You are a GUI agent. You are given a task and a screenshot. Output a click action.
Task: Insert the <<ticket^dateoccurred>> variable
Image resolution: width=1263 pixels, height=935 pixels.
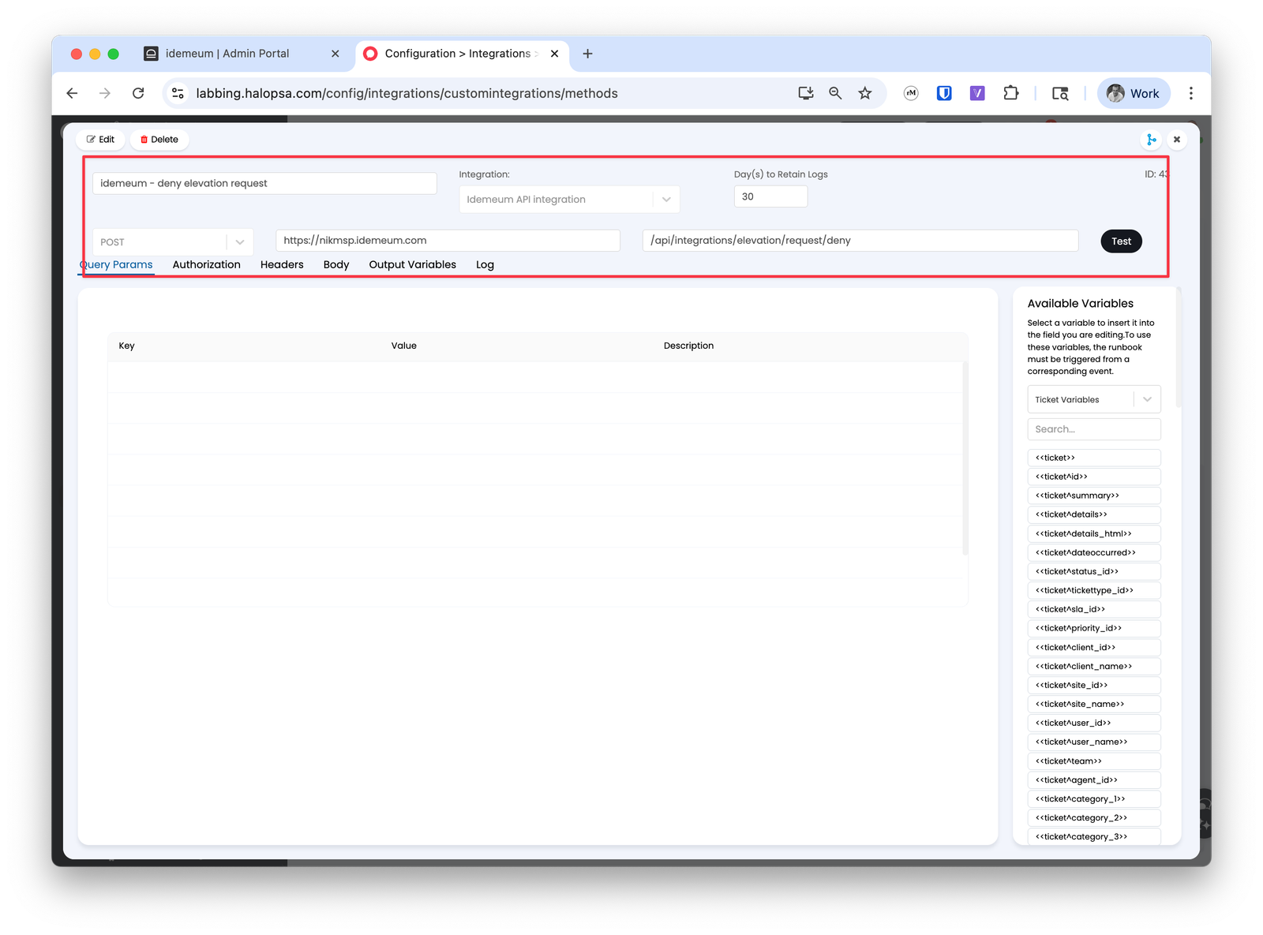1094,552
